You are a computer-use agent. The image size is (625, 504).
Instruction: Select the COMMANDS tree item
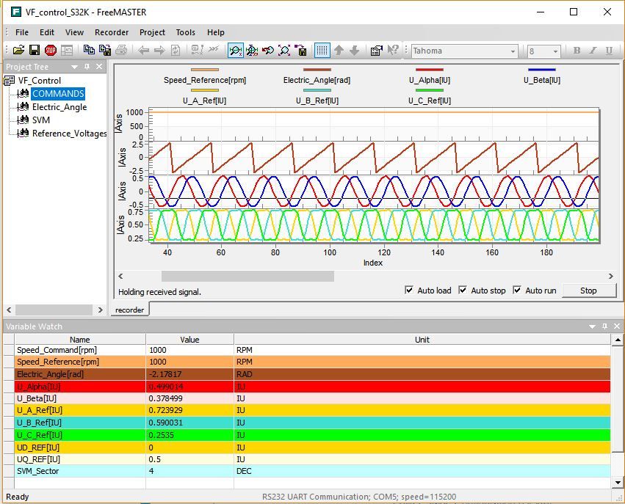coord(58,94)
